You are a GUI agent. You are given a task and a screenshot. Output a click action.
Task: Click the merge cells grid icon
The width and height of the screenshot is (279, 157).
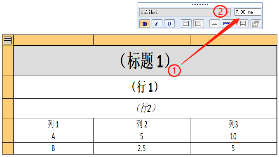click(243, 24)
